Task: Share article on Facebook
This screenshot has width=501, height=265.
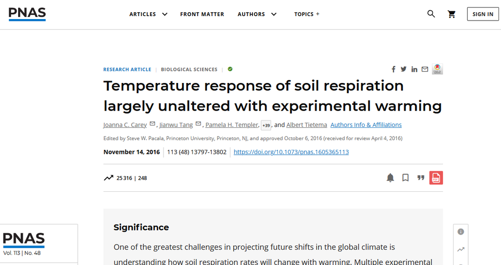Action: [393, 69]
